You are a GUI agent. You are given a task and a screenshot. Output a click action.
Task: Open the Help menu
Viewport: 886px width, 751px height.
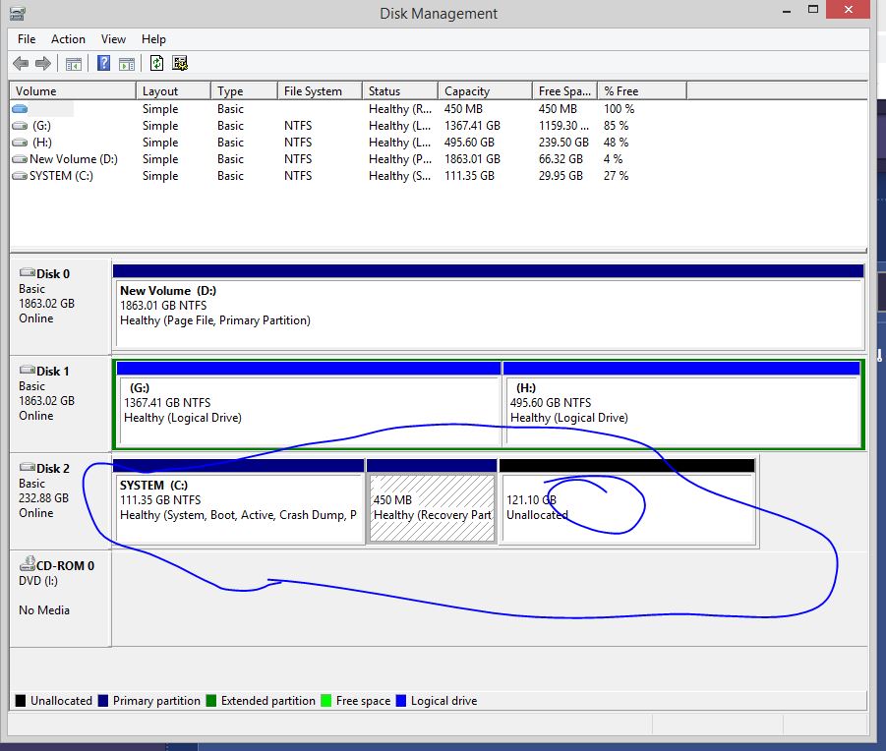(x=153, y=39)
